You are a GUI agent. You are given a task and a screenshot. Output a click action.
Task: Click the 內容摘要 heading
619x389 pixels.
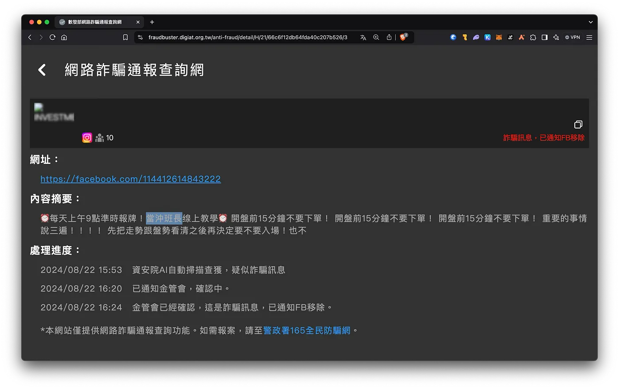point(55,199)
